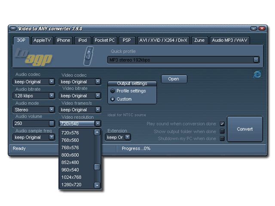Open the Internet Explorer website icon
275x206 pixels.
[x=257, y=74]
